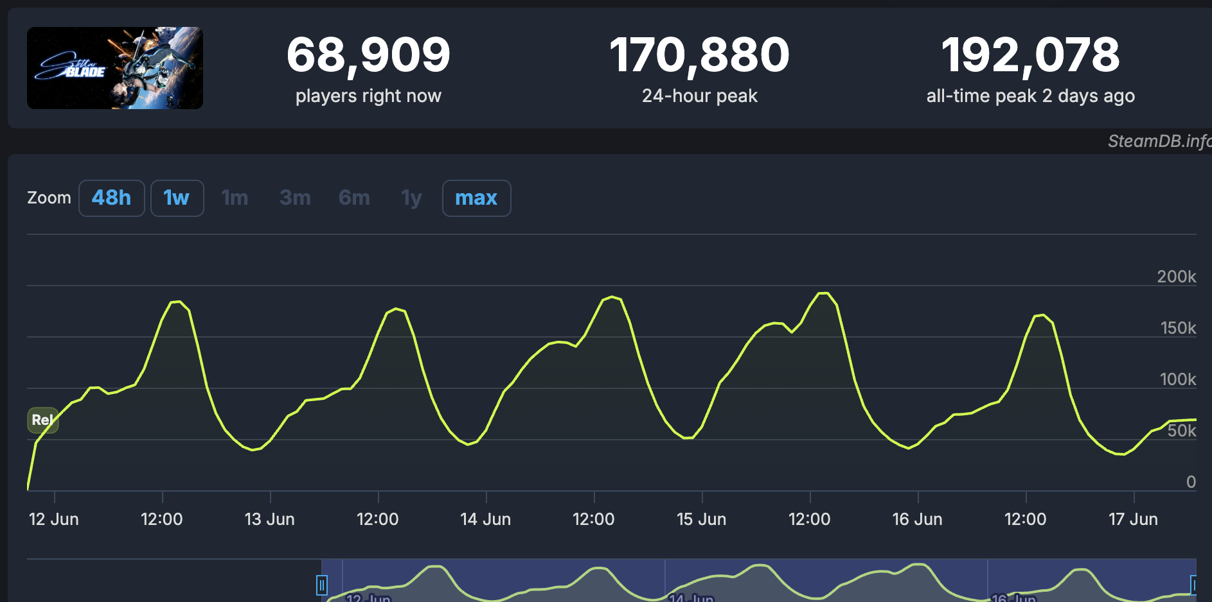The height and width of the screenshot is (602, 1212).
Task: Click the 150k y-axis label
Action: tap(1178, 328)
